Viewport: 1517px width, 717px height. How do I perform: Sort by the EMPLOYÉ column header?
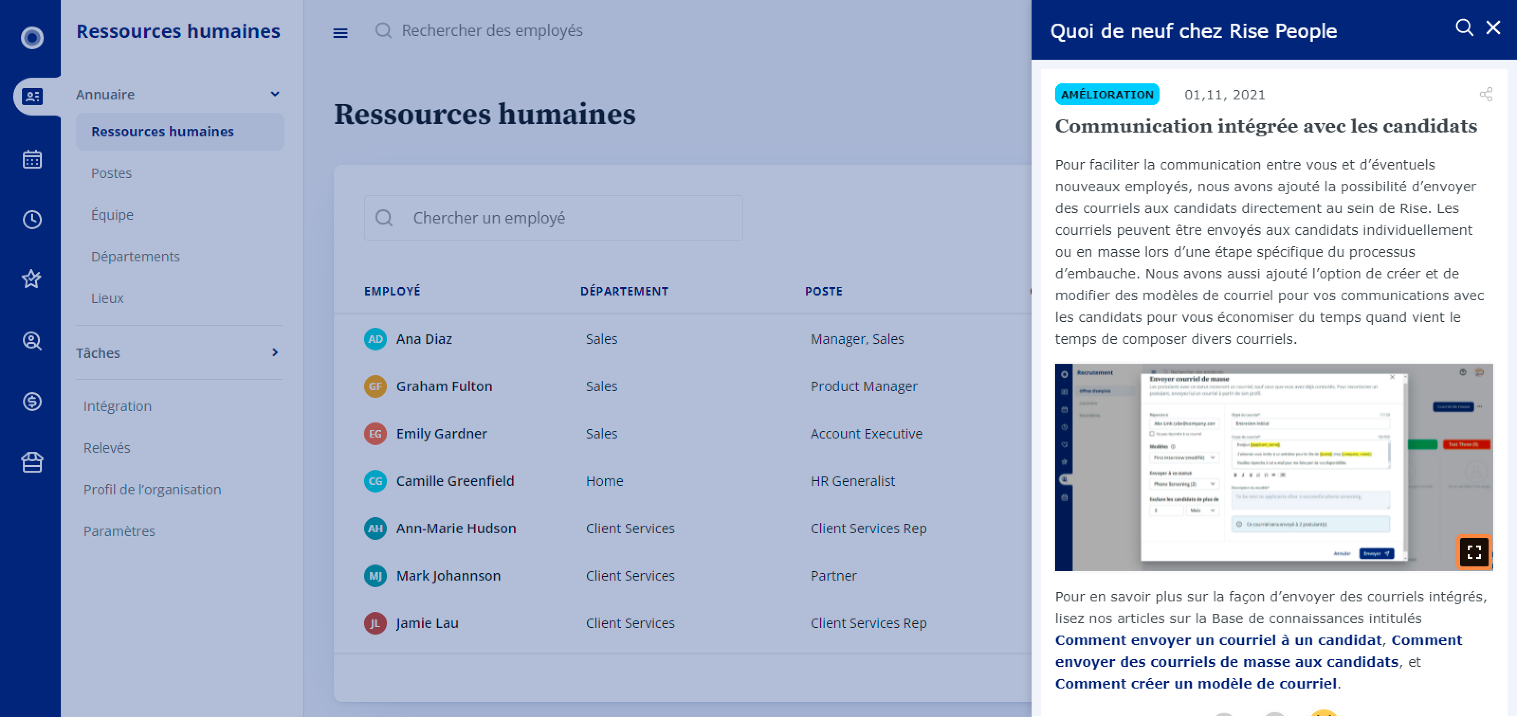coord(392,291)
